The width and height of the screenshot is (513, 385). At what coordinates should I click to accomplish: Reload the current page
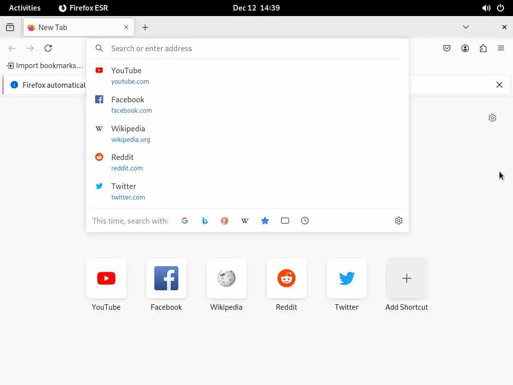(48, 49)
